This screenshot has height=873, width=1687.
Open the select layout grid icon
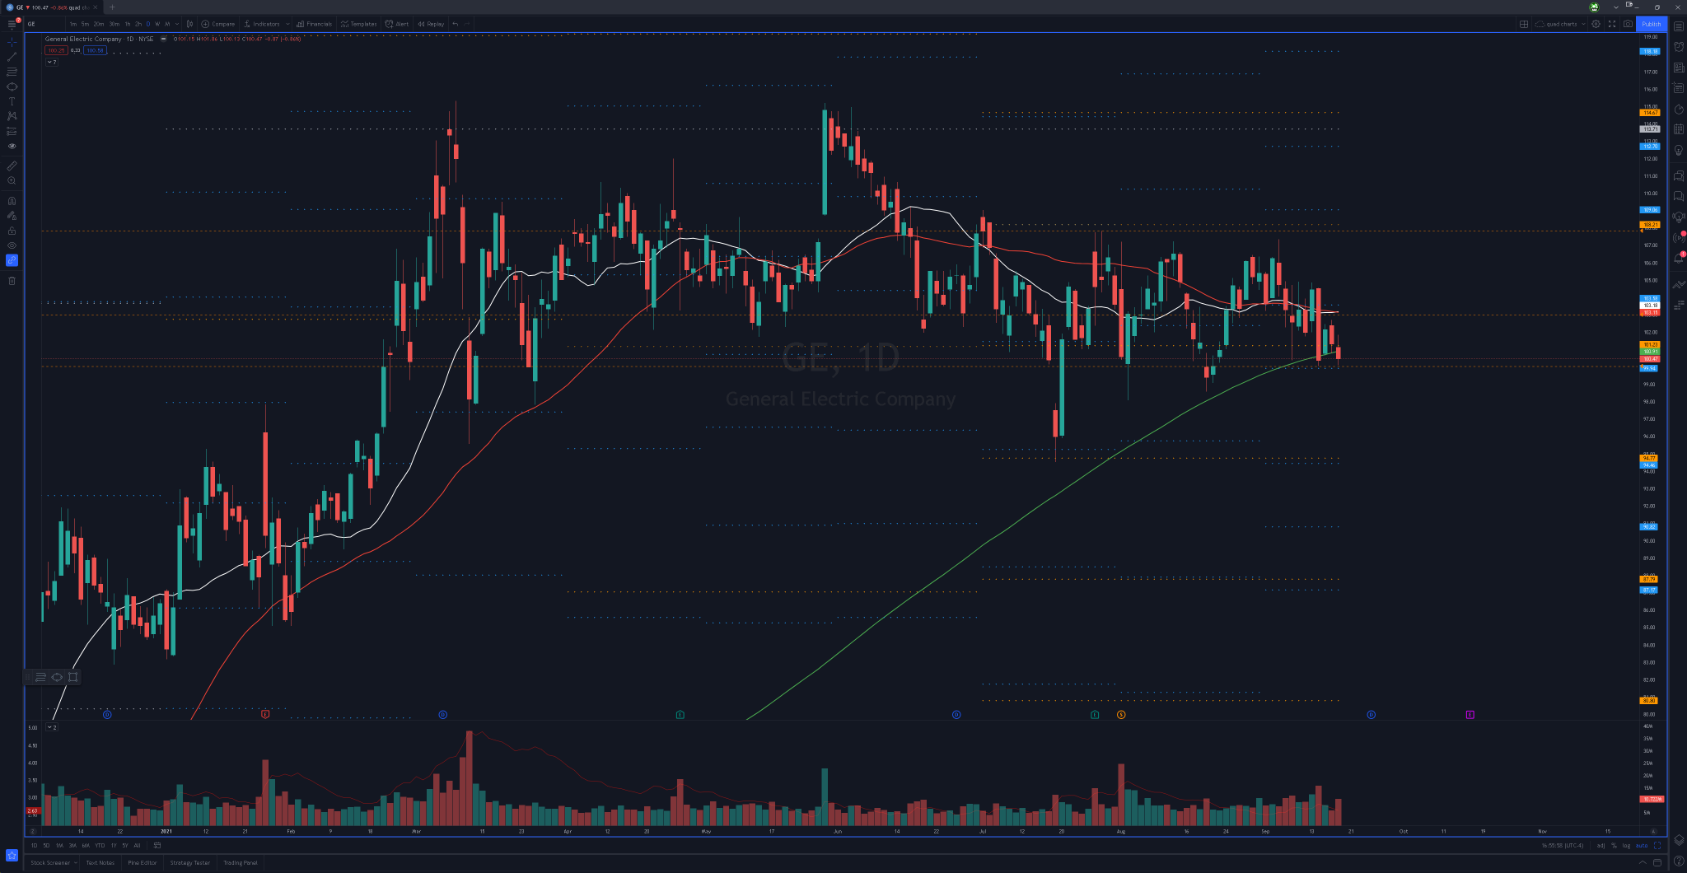pos(1524,24)
